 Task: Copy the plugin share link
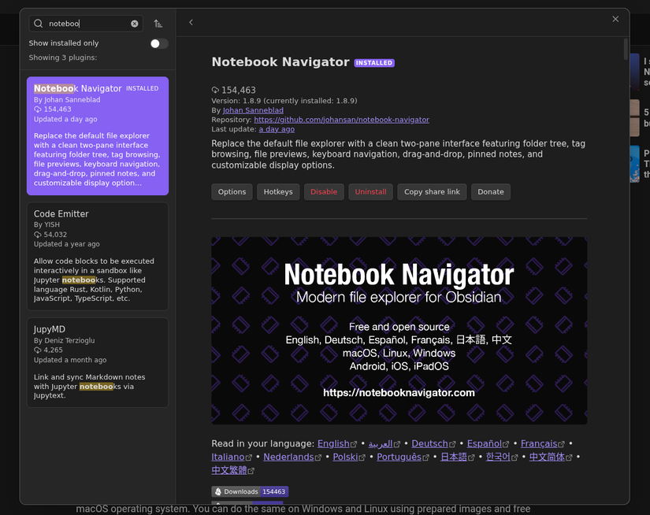coord(432,191)
